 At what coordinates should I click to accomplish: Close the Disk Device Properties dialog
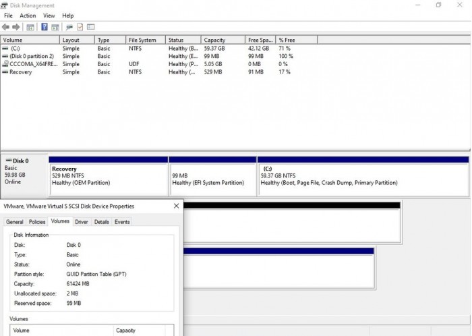pos(176,206)
